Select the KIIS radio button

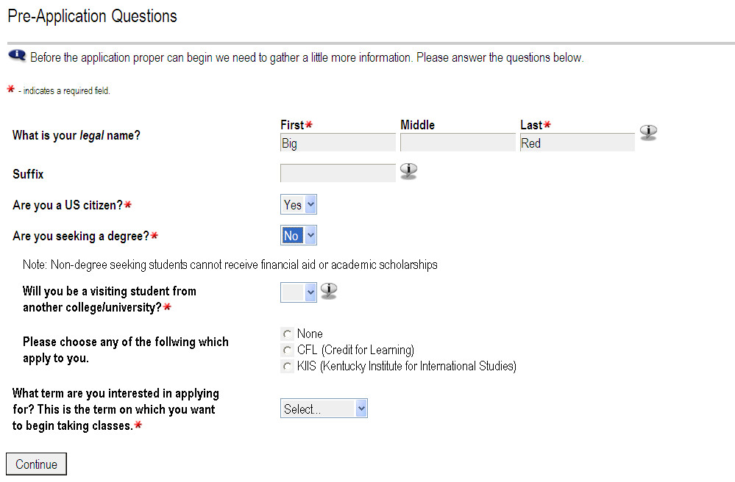[x=287, y=367]
